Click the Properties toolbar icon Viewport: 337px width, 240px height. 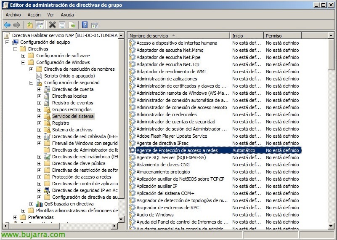click(x=62, y=25)
